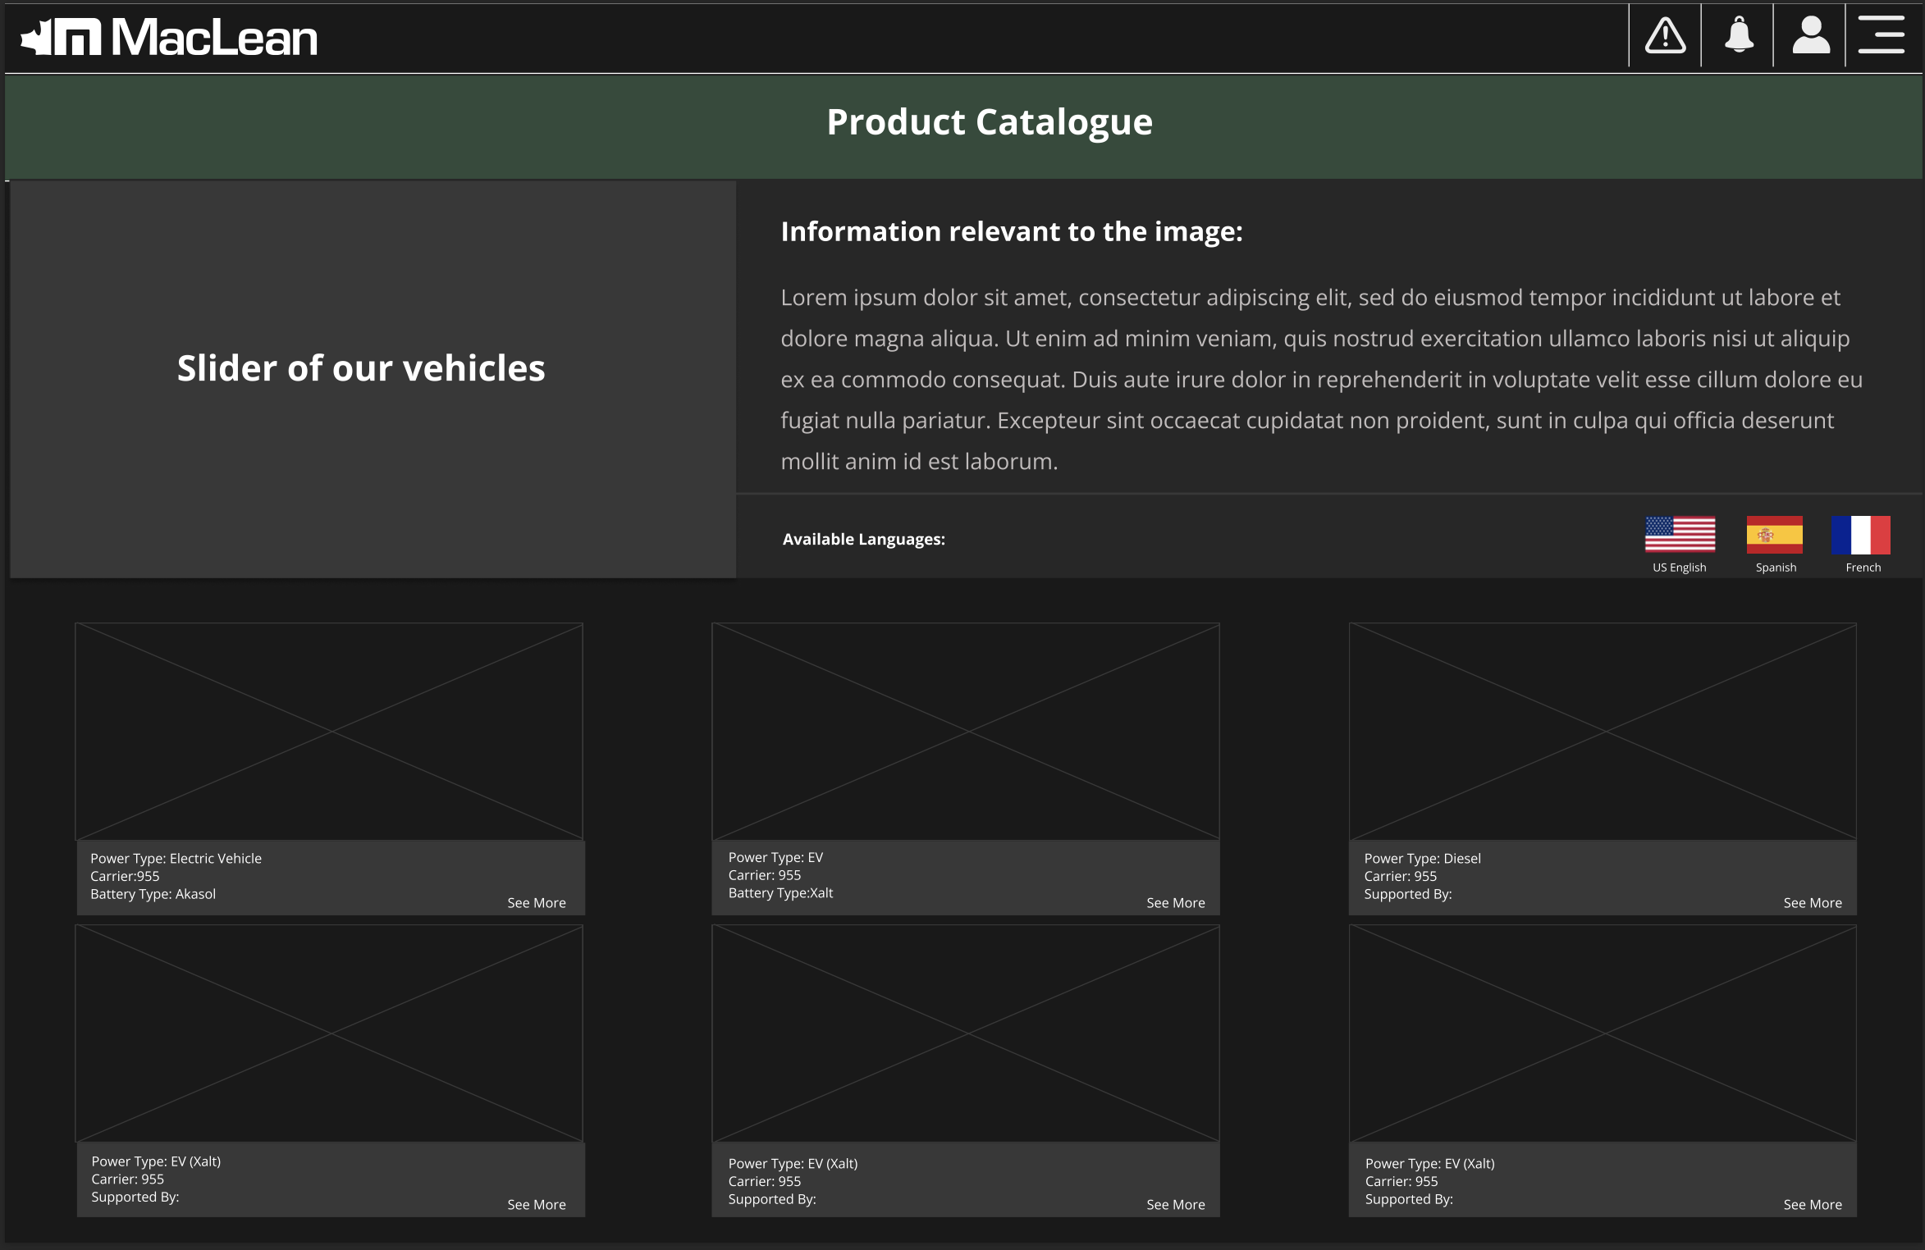Open the EV Battery Type:Xalt image thumbnail
The height and width of the screenshot is (1250, 1925).
(966, 731)
